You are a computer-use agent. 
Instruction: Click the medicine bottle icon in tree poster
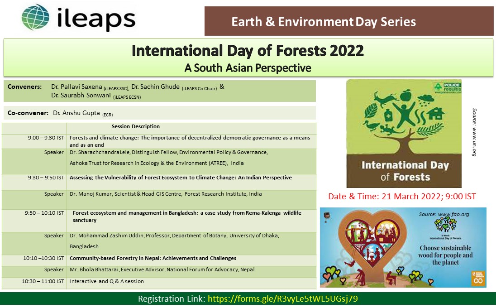tap(388, 115)
